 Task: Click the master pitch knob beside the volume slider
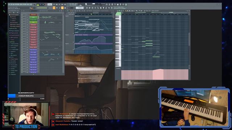point(34,8)
